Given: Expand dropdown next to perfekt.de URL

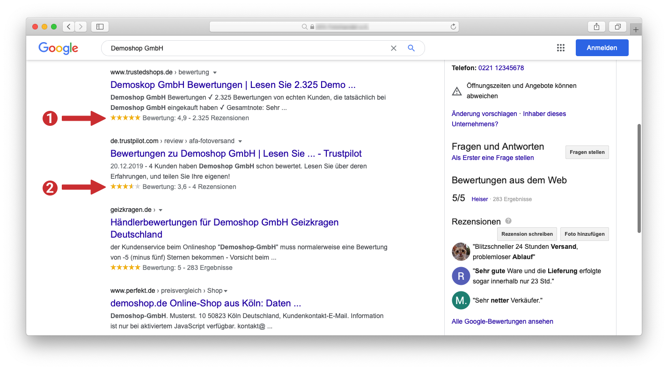Looking at the screenshot, I should pyautogui.click(x=226, y=291).
